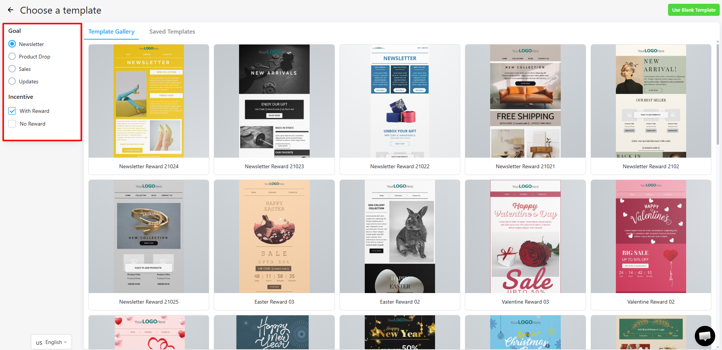Select the Newsletter Reward 21022 thumbnail
722x350 pixels.
click(x=400, y=101)
